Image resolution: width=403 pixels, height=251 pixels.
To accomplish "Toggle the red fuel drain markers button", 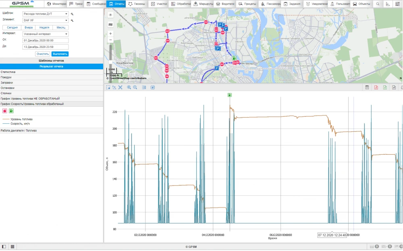I will tap(4, 111).
